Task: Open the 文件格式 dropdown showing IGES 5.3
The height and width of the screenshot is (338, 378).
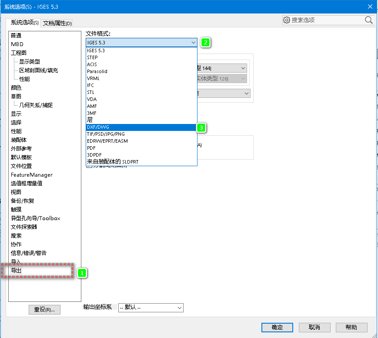Action: [x=141, y=43]
